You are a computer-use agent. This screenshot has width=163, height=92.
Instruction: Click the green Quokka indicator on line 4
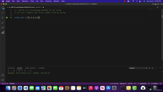tap(7, 18)
